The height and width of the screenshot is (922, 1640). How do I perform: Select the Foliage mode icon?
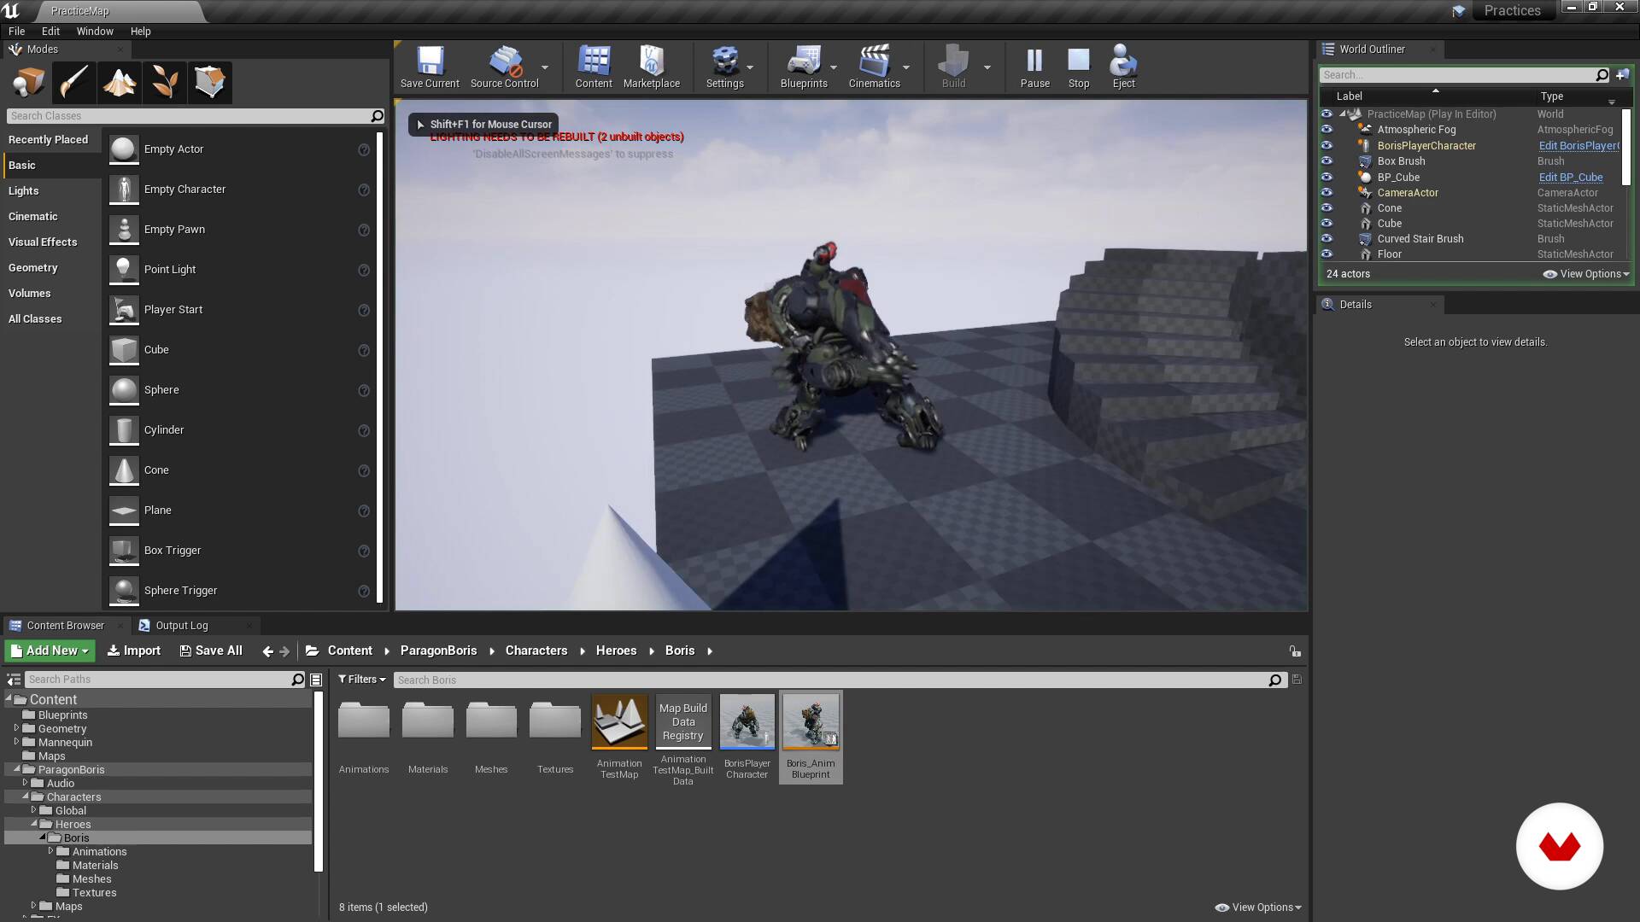coord(164,83)
